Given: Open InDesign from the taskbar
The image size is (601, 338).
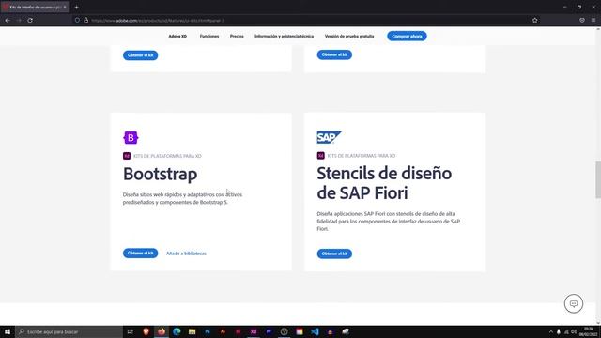Looking at the screenshot, I should point(238,331).
